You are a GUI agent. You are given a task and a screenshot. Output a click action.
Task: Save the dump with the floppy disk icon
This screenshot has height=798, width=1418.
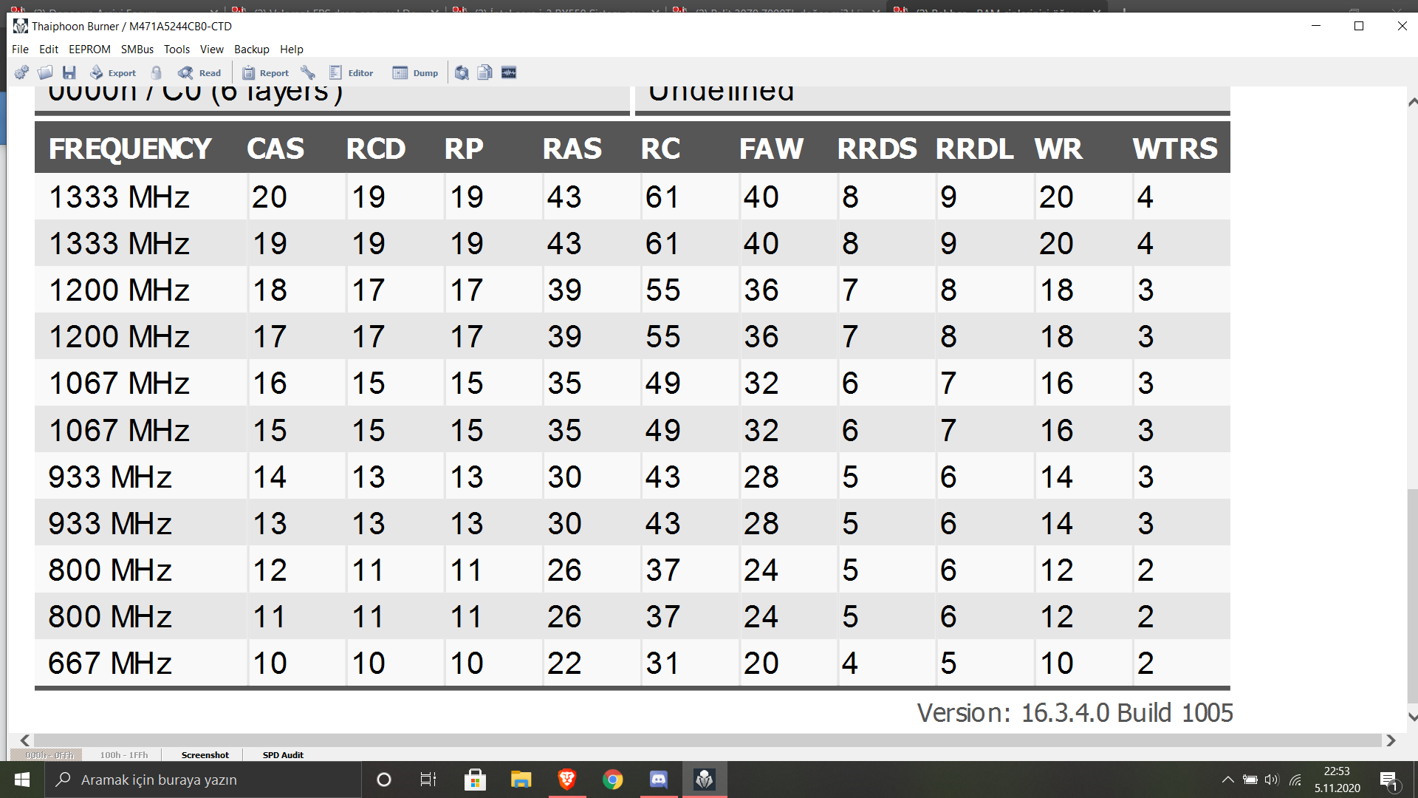click(x=69, y=72)
